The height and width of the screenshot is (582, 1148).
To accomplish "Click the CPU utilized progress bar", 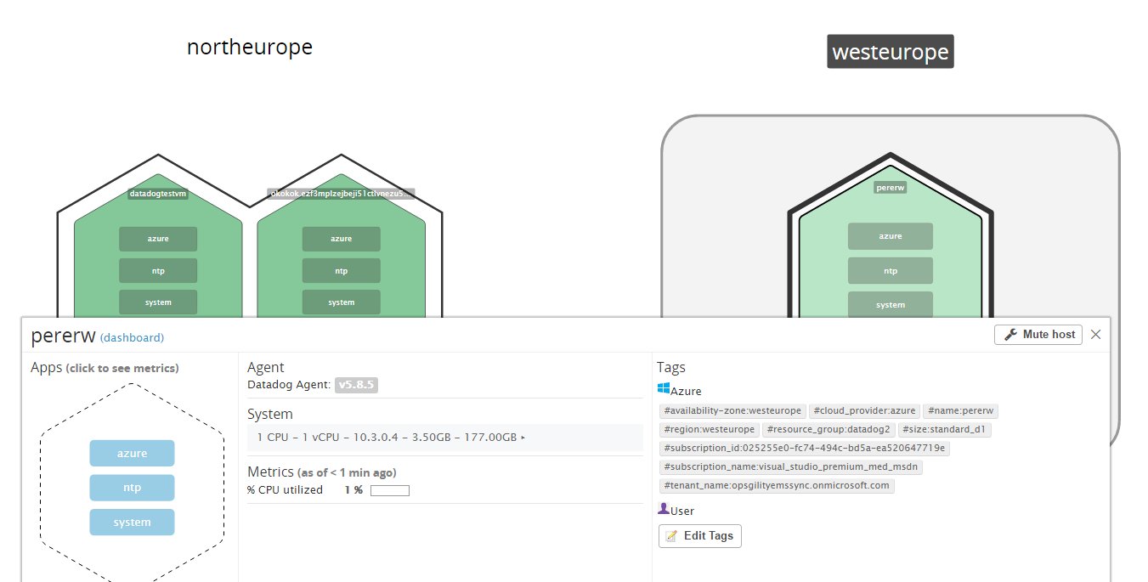I will [390, 490].
